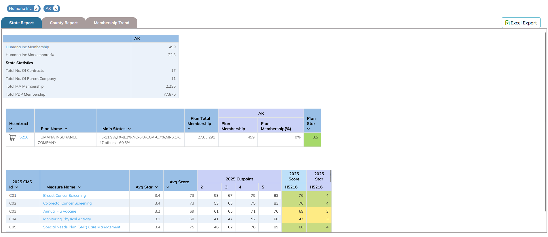Expand the 2025 CMS Id sort arrow
The image size is (548, 237).
(x=17, y=187)
